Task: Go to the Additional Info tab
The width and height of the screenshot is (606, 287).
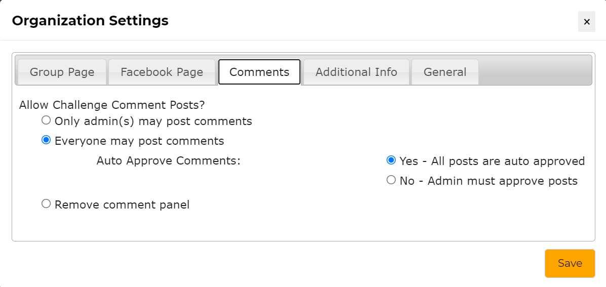Action: point(356,72)
